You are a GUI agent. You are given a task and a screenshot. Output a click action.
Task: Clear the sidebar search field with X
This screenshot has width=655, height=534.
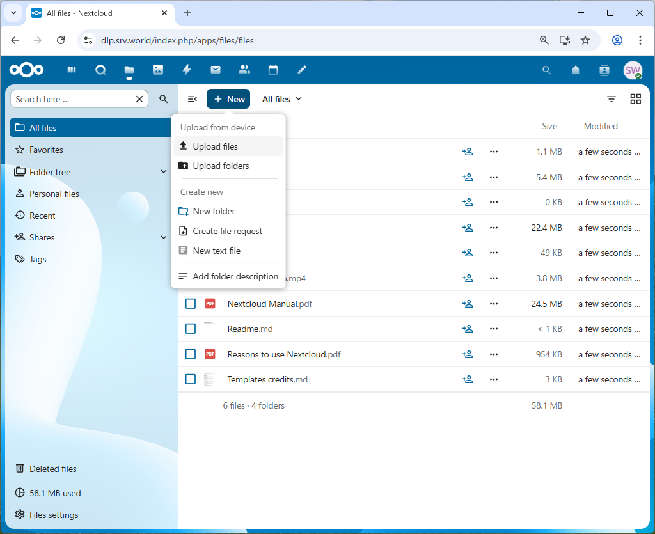(x=139, y=99)
